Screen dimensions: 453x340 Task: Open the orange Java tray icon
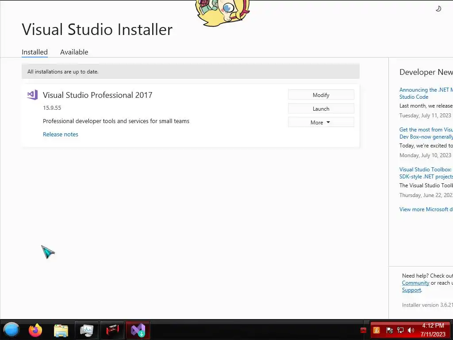click(x=376, y=330)
